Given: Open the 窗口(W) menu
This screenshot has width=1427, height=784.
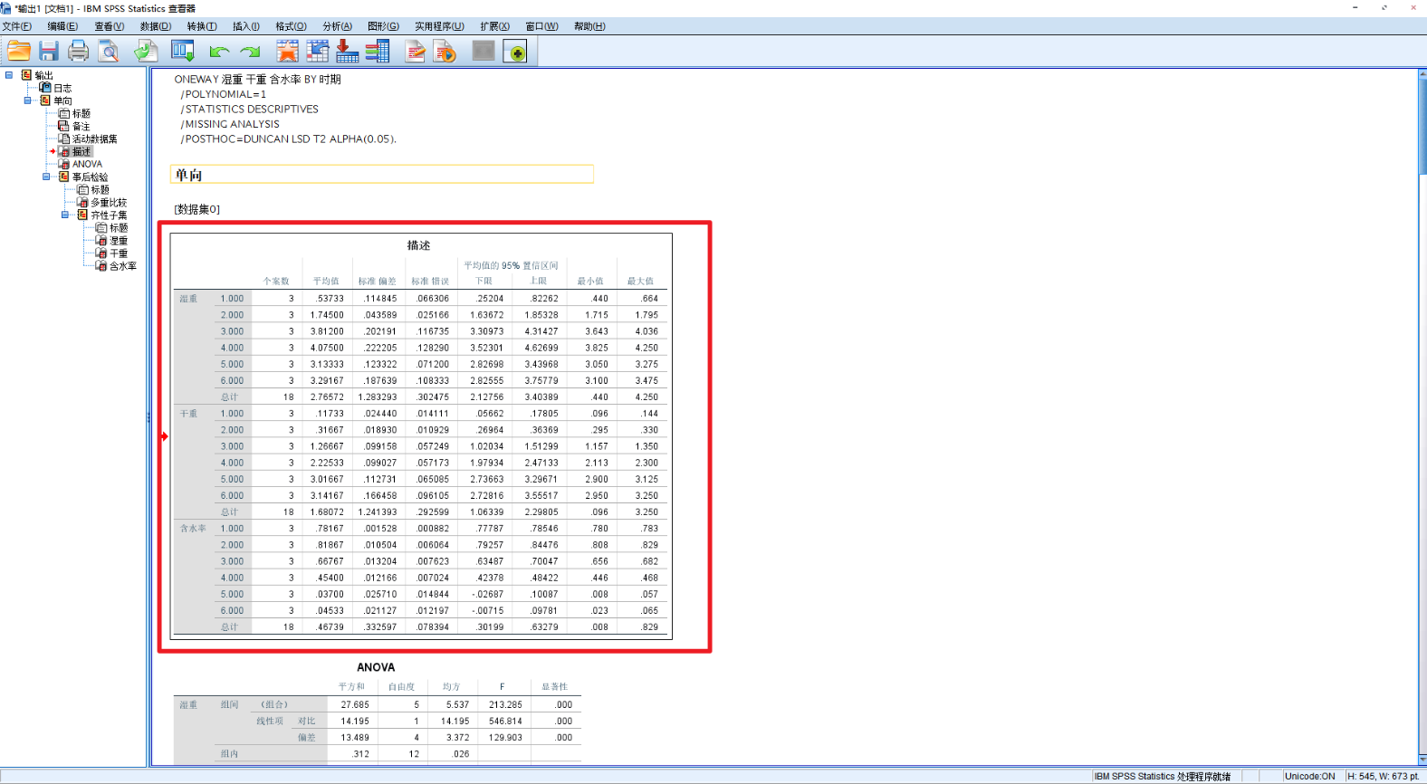Looking at the screenshot, I should 541,26.
